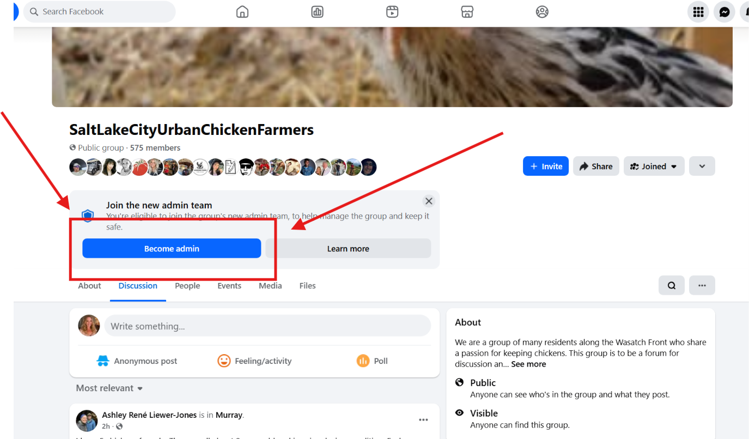The image size is (749, 439).
Task: Create an Anonymous post
Action: [x=137, y=361]
